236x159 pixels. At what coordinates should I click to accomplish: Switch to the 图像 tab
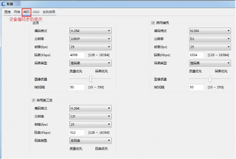click(7, 12)
